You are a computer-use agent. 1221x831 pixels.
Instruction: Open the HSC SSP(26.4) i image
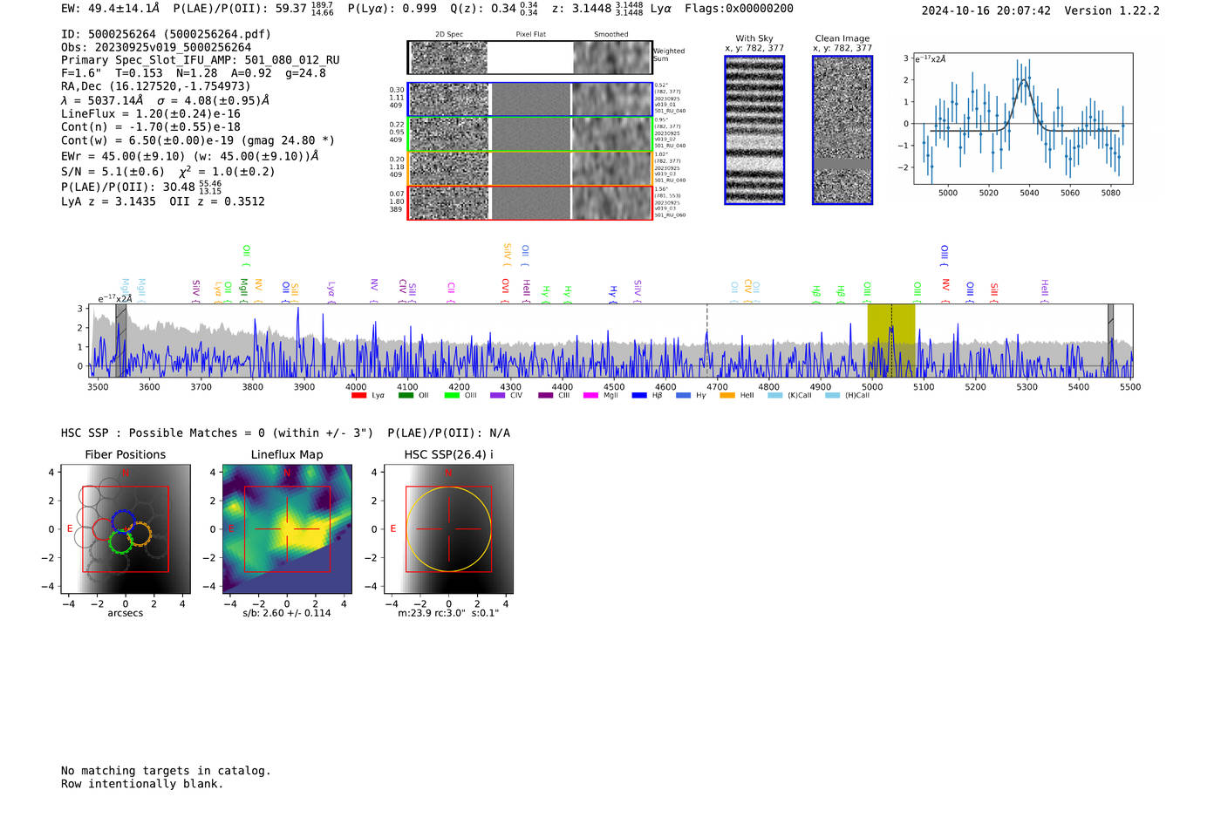448,529
